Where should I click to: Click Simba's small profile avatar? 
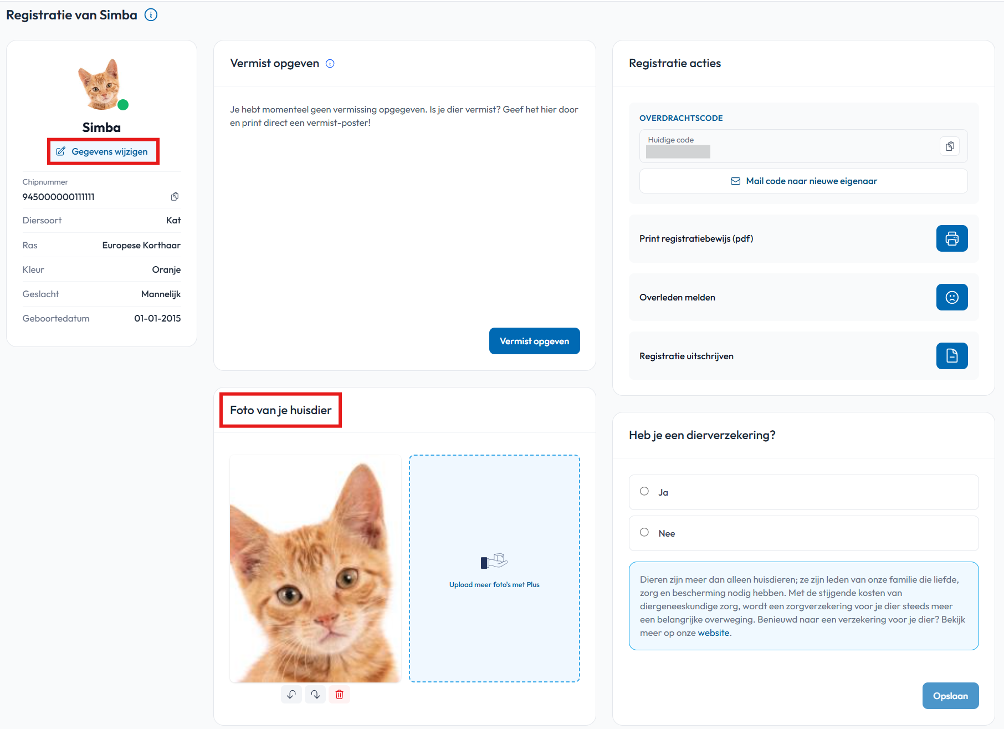click(100, 84)
